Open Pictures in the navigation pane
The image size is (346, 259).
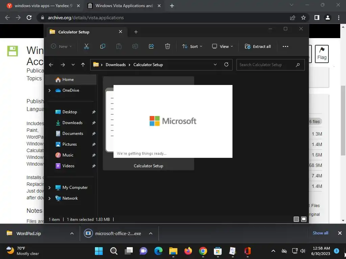70,144
